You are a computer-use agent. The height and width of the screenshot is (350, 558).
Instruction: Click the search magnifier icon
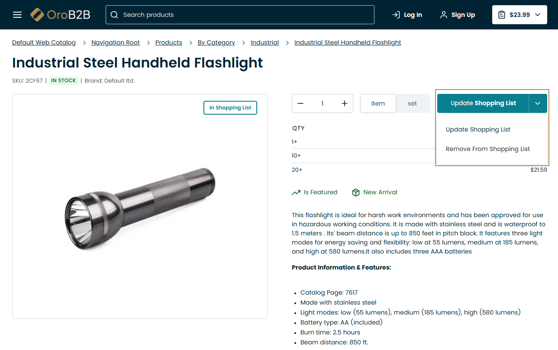114,15
